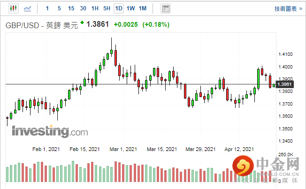Image resolution: width=306 pixels, height=189 pixels.
Task: Select the 1W weekly timeframe
Action: (x=130, y=8)
